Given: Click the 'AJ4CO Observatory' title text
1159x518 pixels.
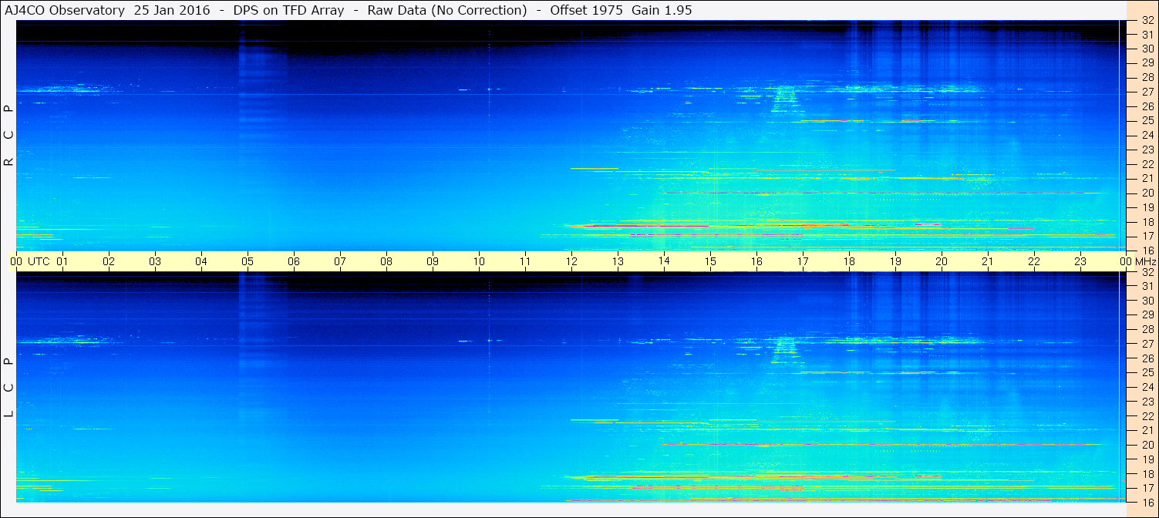Looking at the screenshot, I should click(66, 10).
